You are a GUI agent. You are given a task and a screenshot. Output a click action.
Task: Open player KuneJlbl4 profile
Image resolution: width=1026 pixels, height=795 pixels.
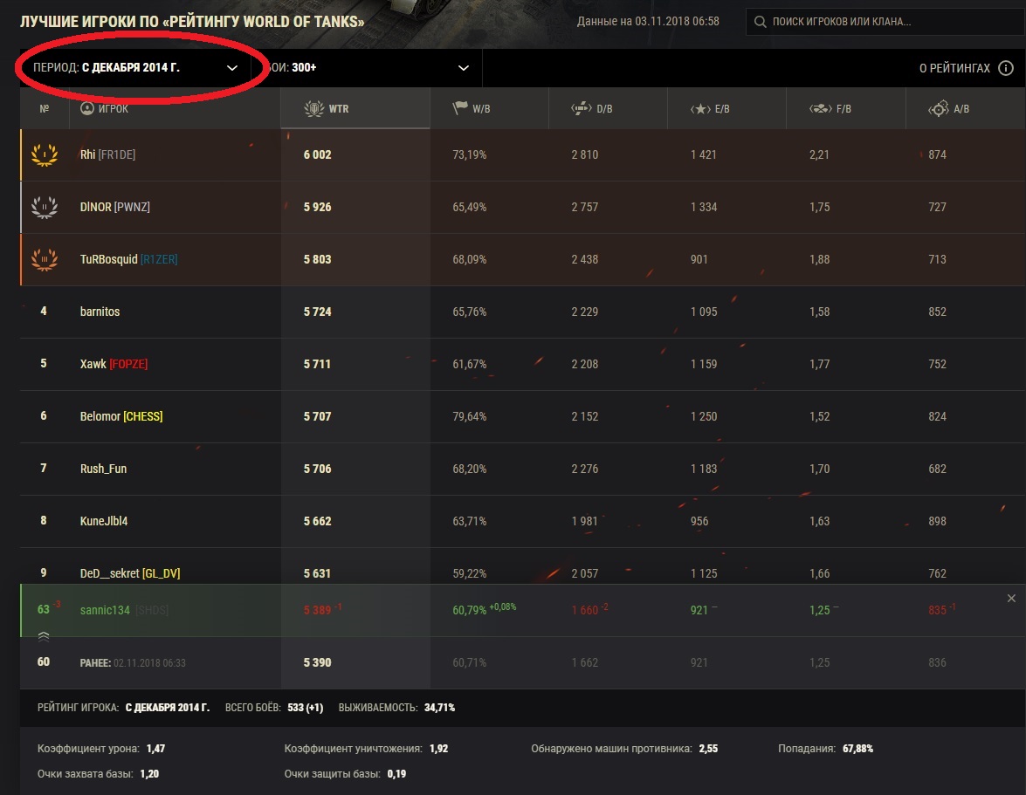coord(104,521)
